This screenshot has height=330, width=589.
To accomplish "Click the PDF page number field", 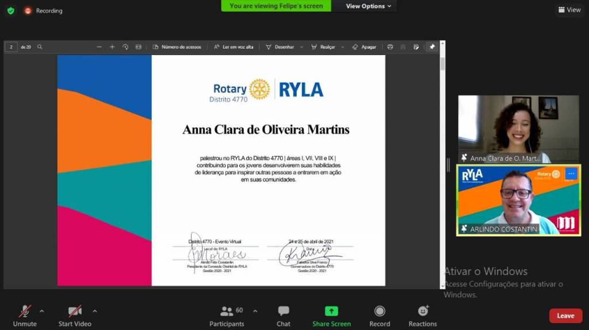I will pos(11,47).
